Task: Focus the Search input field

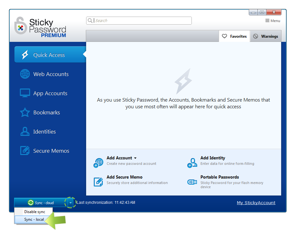Action: click(x=139, y=20)
